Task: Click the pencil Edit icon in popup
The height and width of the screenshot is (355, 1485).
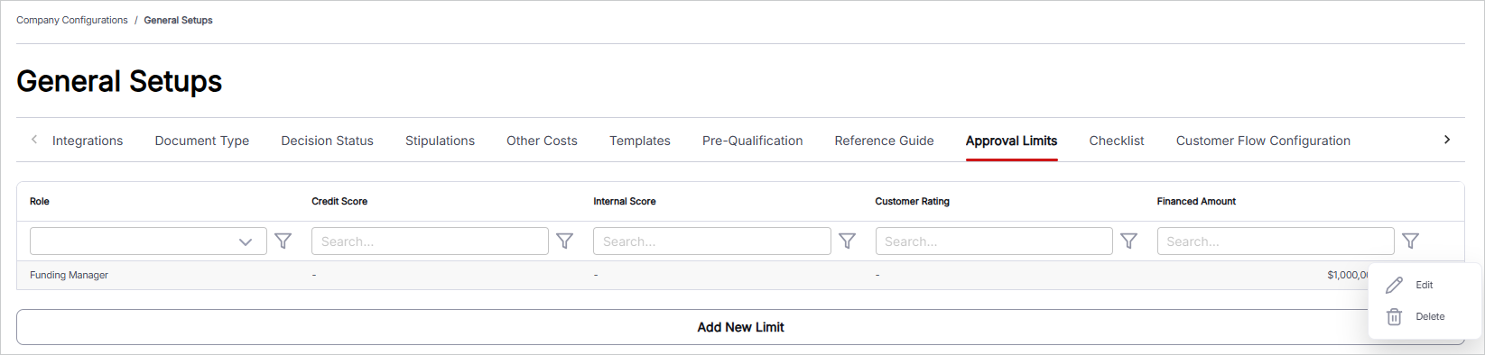Action: 1394,285
